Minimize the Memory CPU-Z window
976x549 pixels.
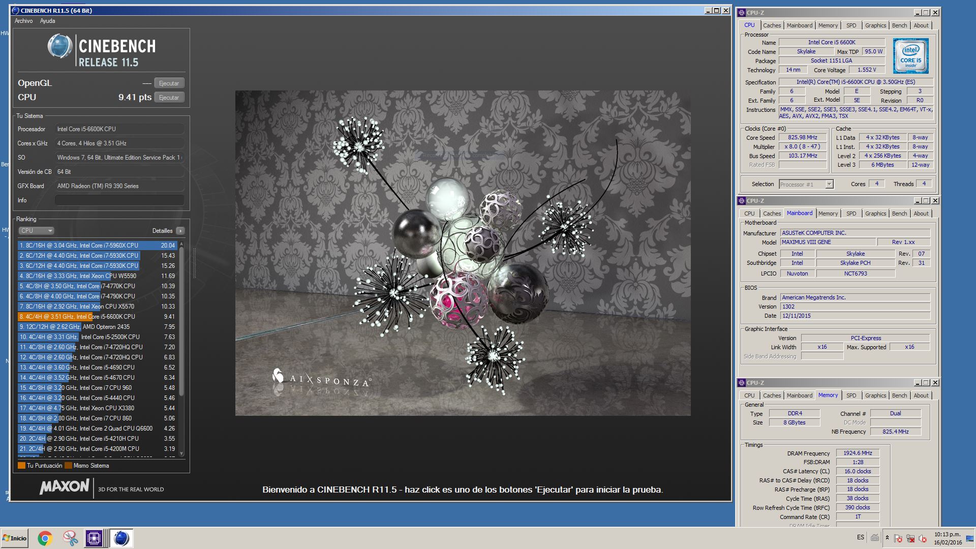click(x=917, y=383)
